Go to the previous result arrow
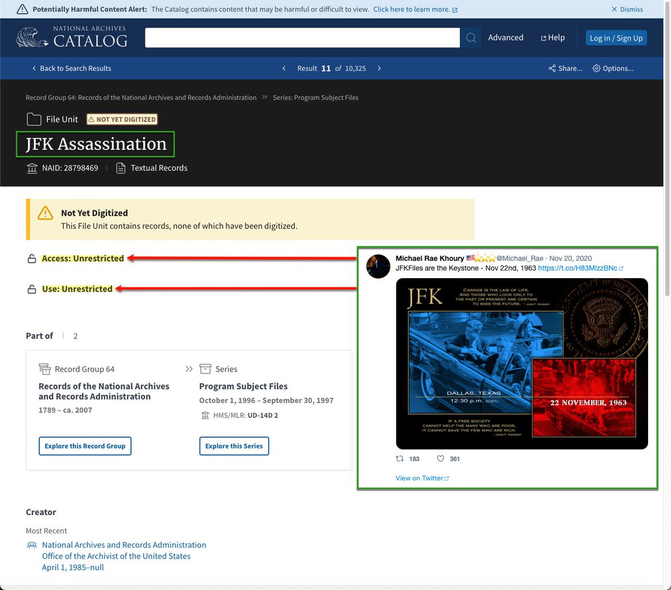Viewport: 671px width, 590px height. 284,68
